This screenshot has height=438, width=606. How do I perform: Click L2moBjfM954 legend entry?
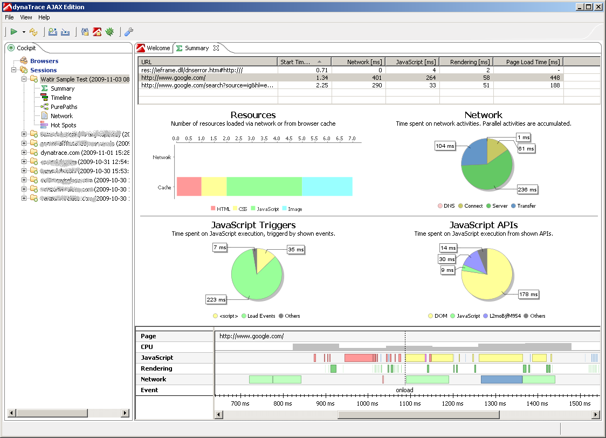click(x=501, y=316)
